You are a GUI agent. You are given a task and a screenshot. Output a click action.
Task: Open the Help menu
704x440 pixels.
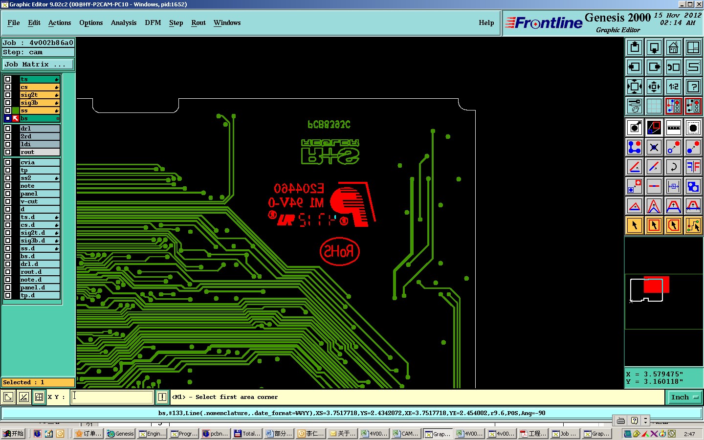pos(486,22)
